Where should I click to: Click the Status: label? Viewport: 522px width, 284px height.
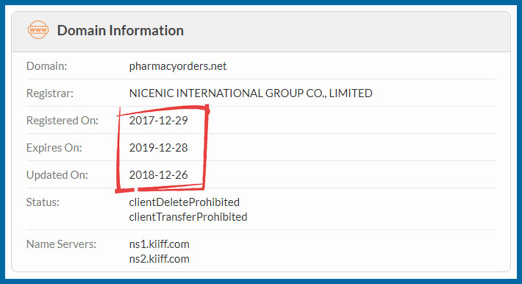click(43, 202)
